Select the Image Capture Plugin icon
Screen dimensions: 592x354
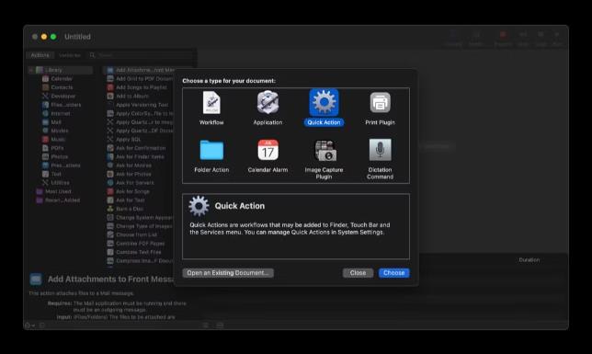(324, 151)
